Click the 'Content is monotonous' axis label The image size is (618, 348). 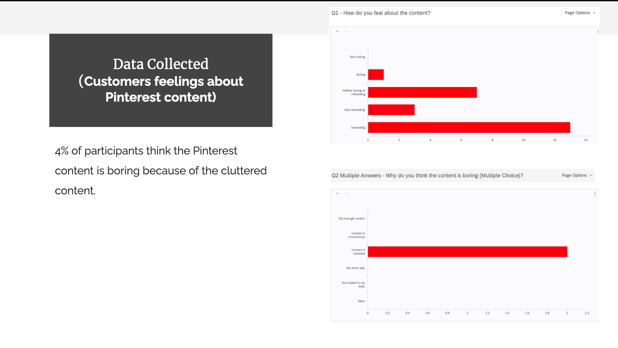[357, 235]
